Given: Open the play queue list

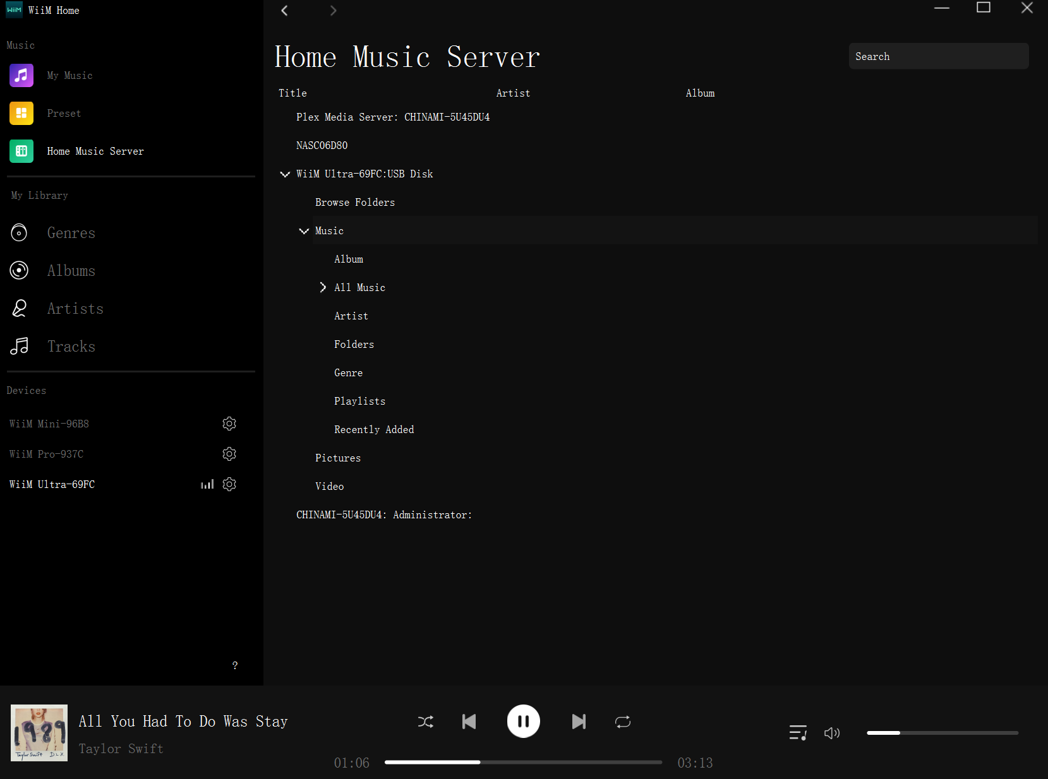Looking at the screenshot, I should click(x=798, y=733).
